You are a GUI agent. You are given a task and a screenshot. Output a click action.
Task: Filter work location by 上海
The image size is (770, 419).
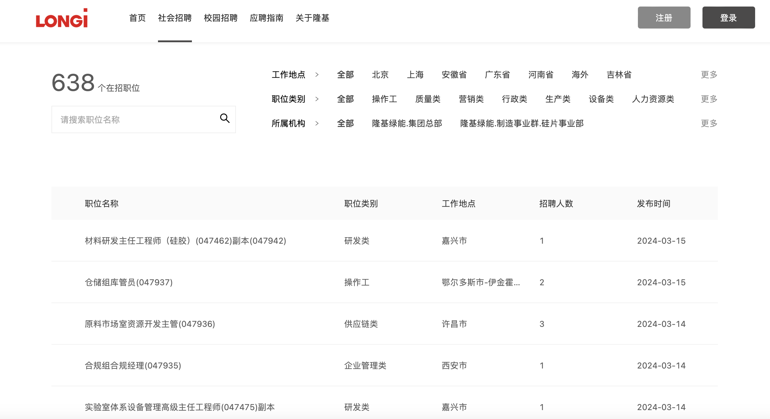coord(415,75)
